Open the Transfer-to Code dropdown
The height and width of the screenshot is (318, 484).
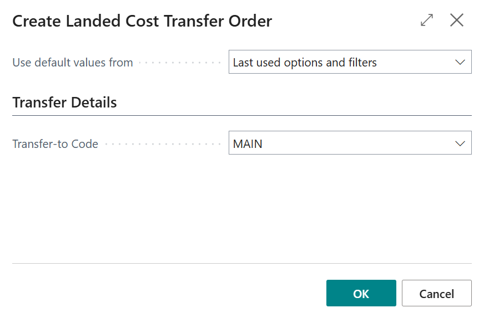coord(350,143)
